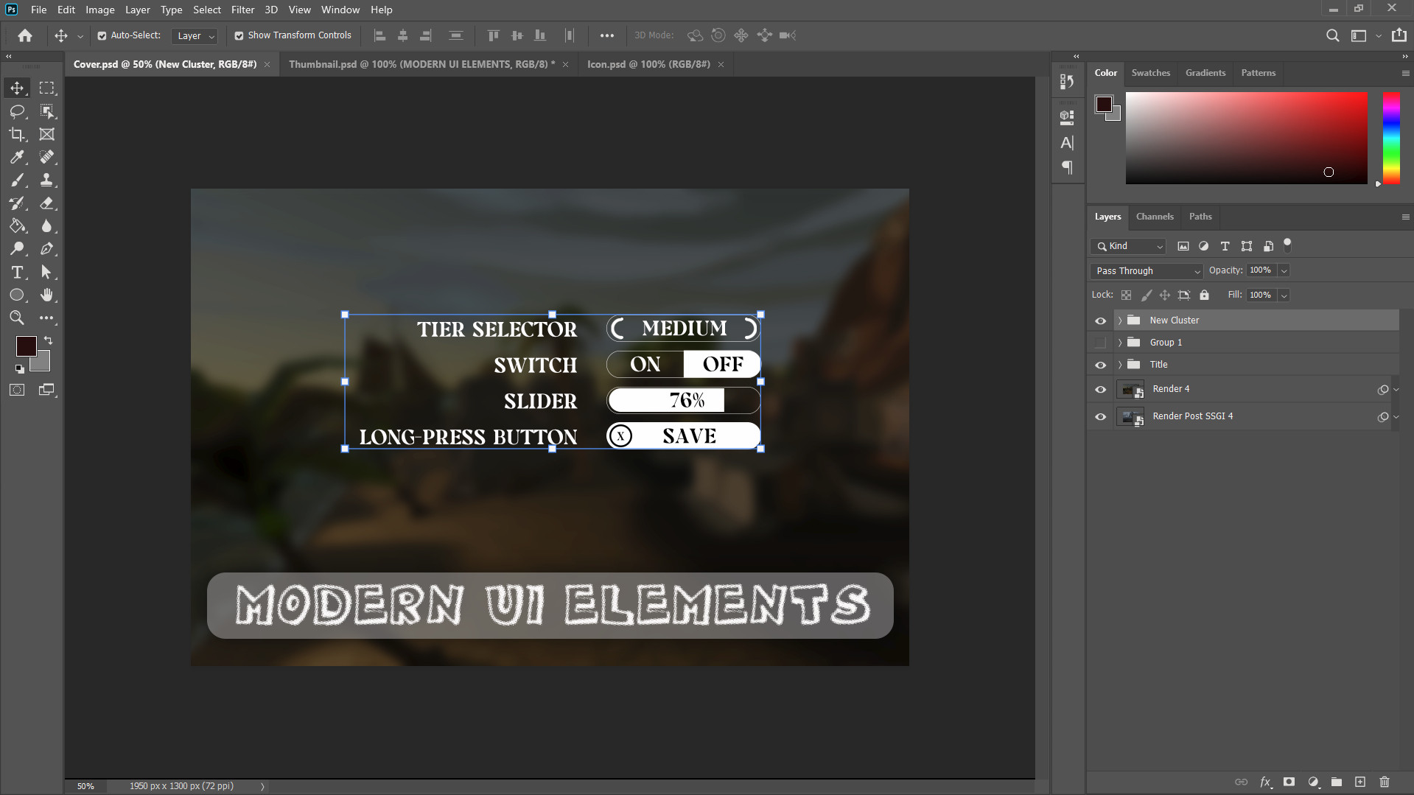
Task: Select the Frame tool
Action: pyautogui.click(x=47, y=134)
